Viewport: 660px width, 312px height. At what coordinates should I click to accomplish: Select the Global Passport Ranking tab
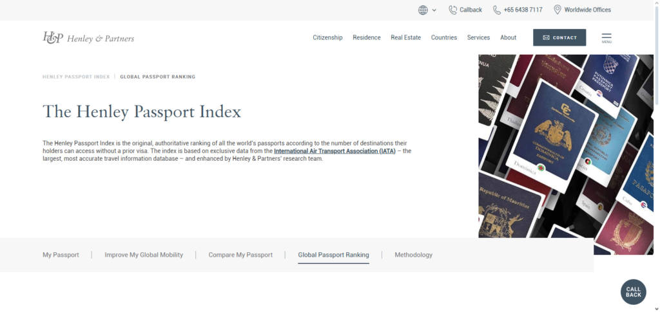point(333,255)
